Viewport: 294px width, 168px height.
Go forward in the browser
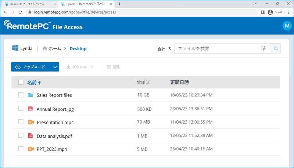point(12,12)
